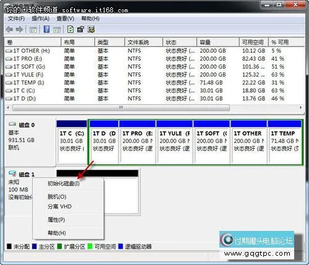
Task: Open the 帮助(H) menu
Action: tap(90, 19)
